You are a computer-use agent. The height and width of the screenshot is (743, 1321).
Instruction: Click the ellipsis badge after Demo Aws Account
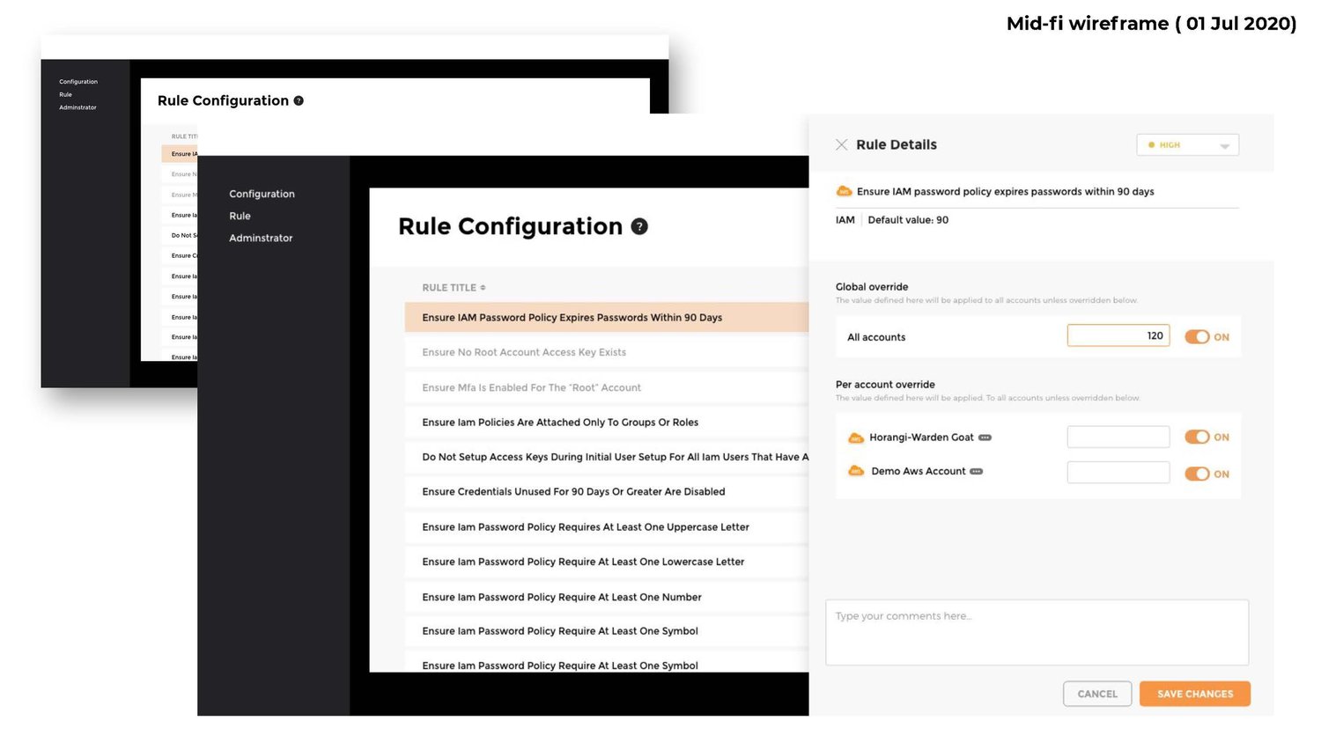pos(976,471)
